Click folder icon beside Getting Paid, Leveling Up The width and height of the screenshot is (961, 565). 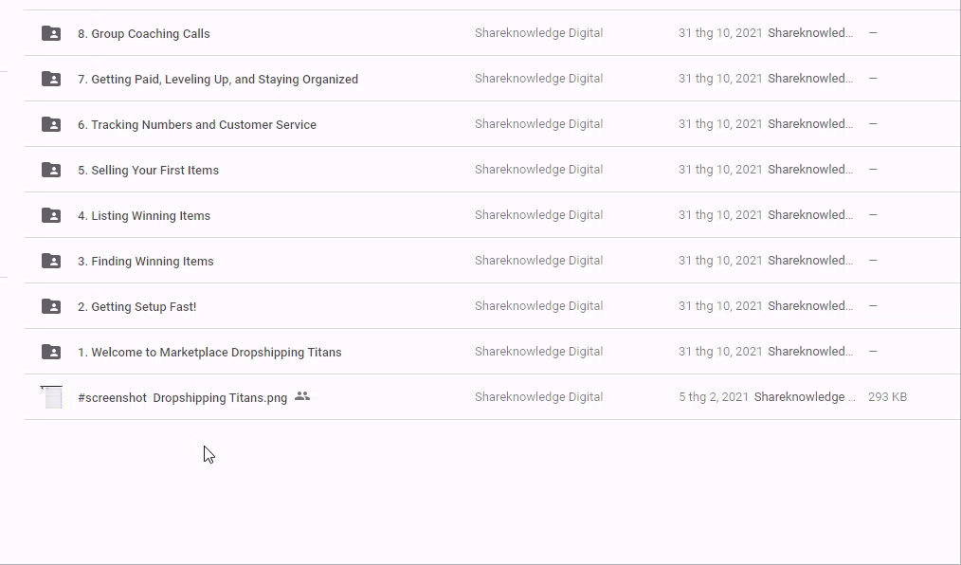51,79
